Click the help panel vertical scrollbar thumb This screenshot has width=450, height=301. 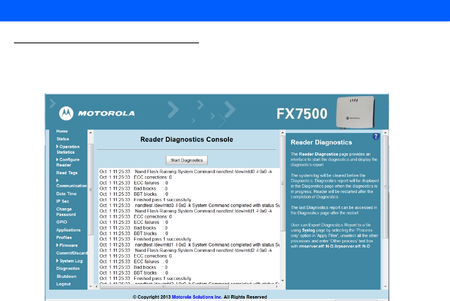[x=386, y=187]
